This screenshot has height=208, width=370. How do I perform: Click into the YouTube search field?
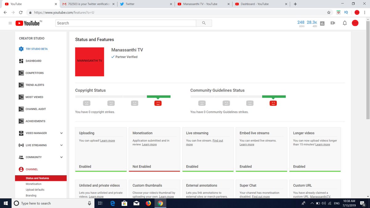[x=126, y=23]
